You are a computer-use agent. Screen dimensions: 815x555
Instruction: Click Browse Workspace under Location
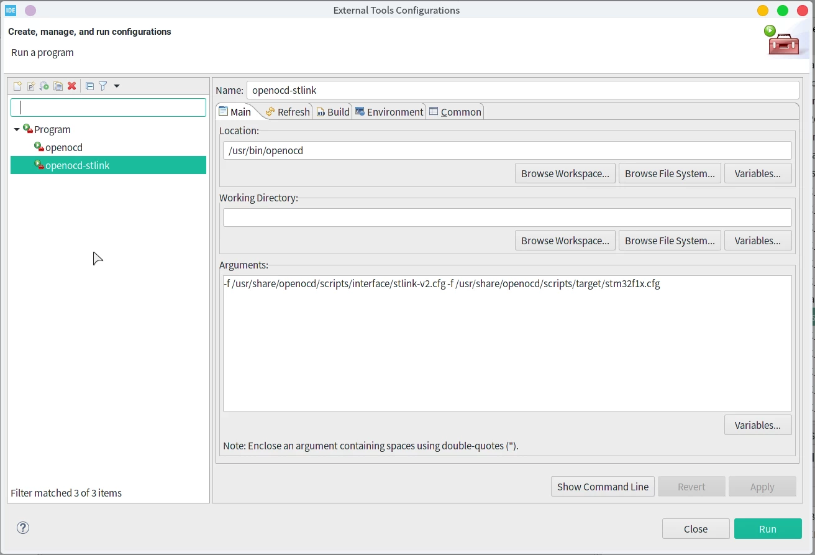[x=565, y=173]
